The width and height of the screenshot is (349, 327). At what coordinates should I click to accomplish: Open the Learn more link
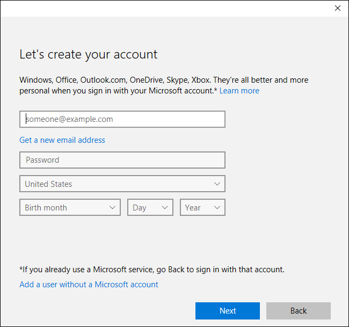pyautogui.click(x=239, y=91)
